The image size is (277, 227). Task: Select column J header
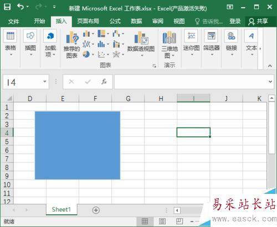point(226,98)
